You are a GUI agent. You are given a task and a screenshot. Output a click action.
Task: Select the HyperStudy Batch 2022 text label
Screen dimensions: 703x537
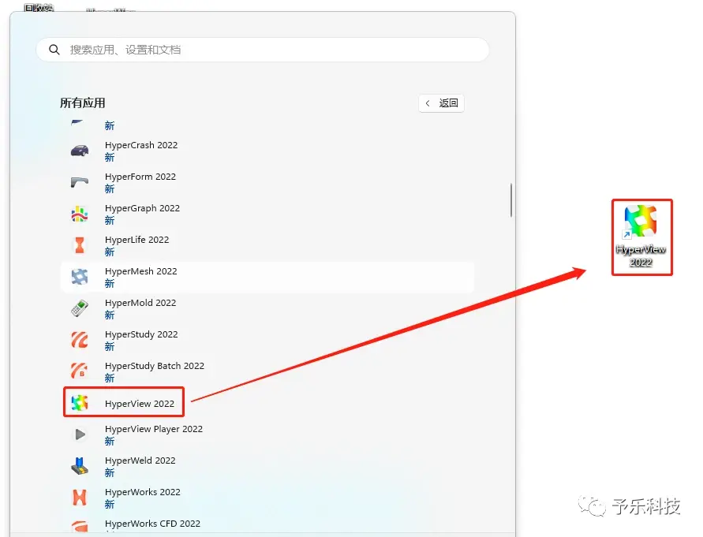[154, 366]
